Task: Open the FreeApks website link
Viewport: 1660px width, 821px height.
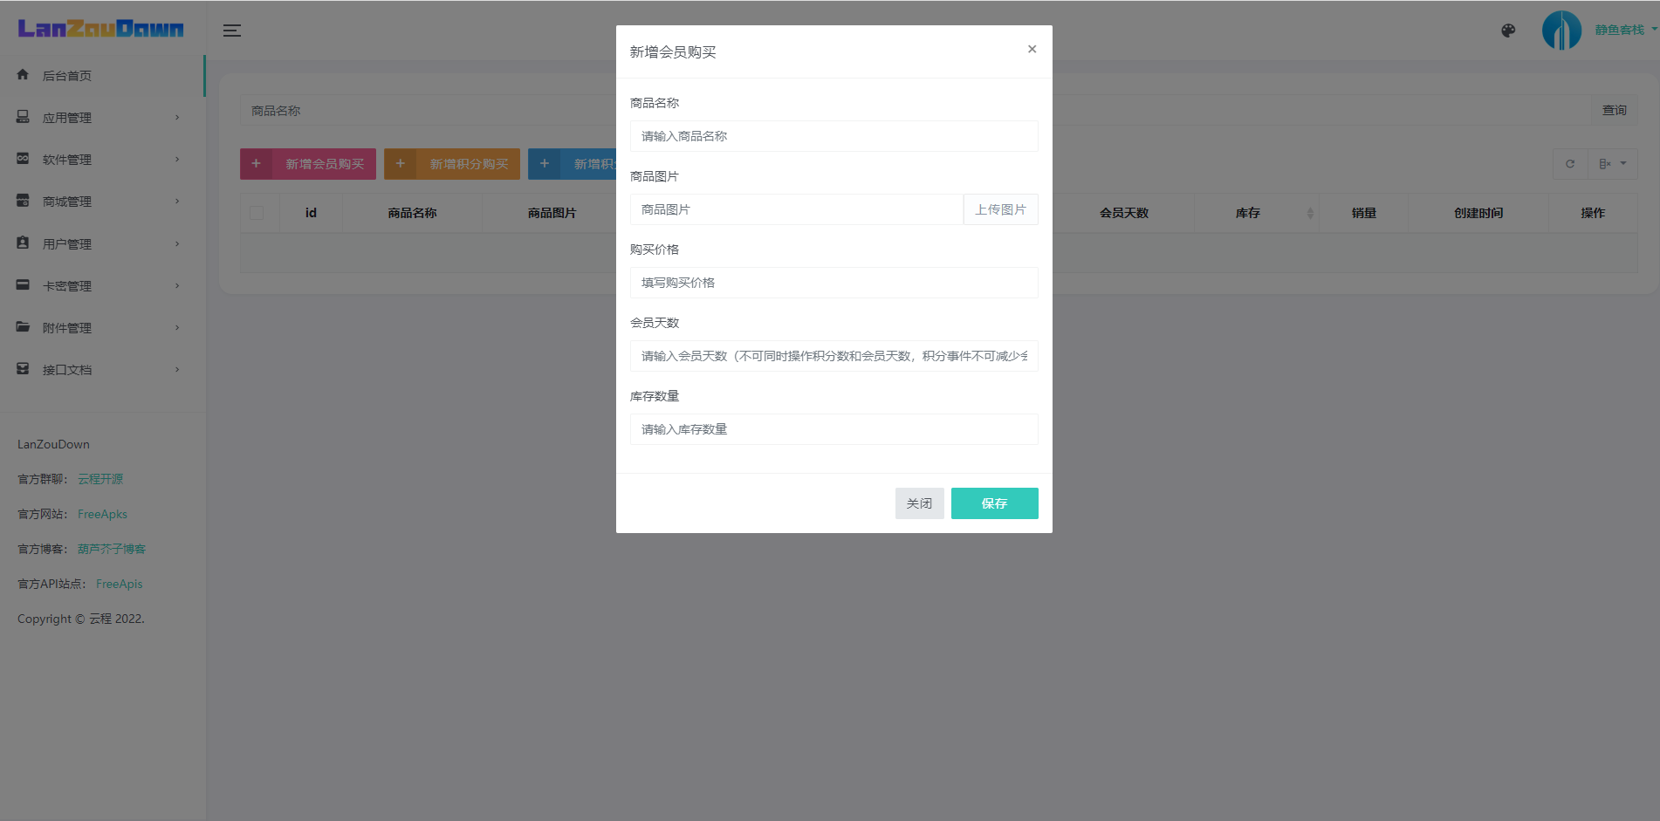Action: [x=102, y=514]
